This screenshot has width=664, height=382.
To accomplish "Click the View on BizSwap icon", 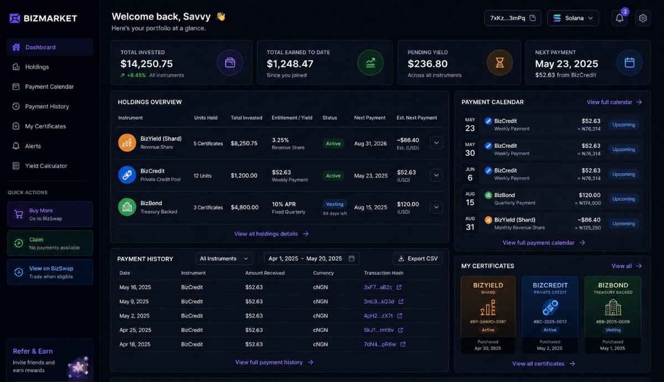I will coord(18,272).
